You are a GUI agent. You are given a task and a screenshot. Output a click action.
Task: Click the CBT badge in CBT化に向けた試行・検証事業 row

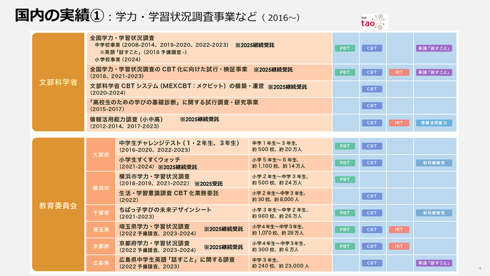(x=372, y=72)
